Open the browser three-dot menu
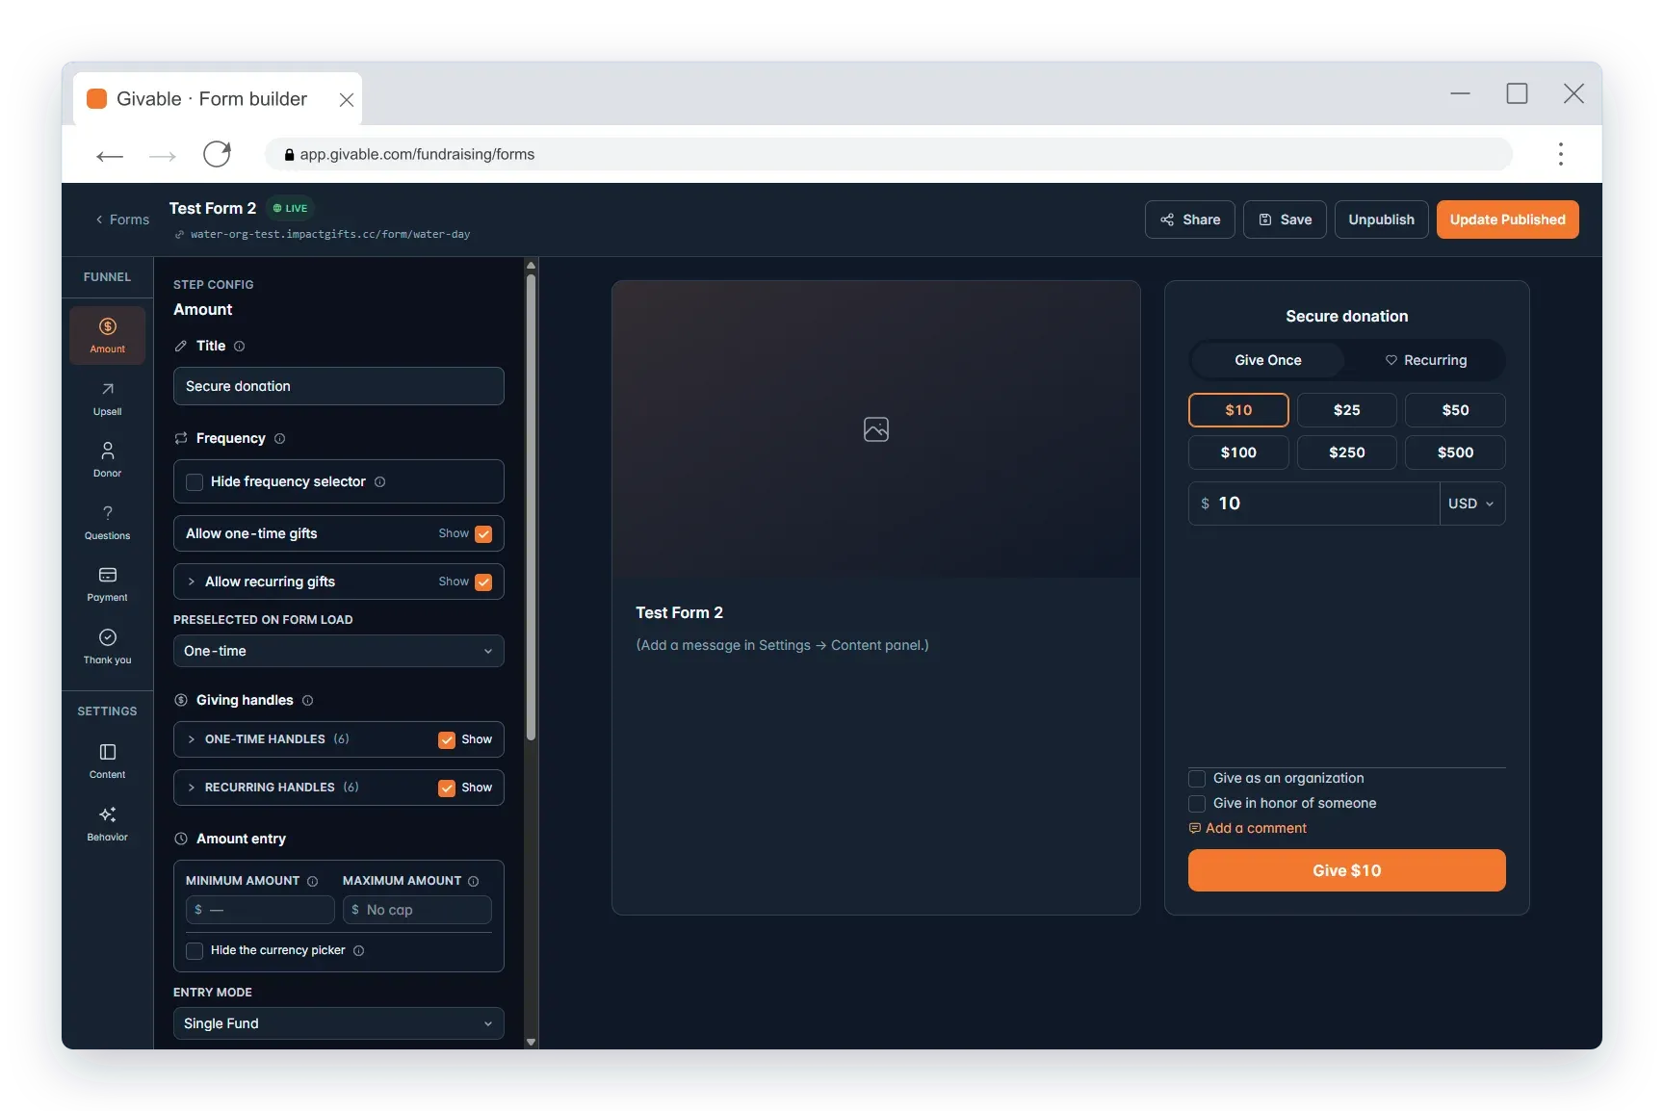Image resolution: width=1664 pixels, height=1111 pixels. (x=1561, y=154)
